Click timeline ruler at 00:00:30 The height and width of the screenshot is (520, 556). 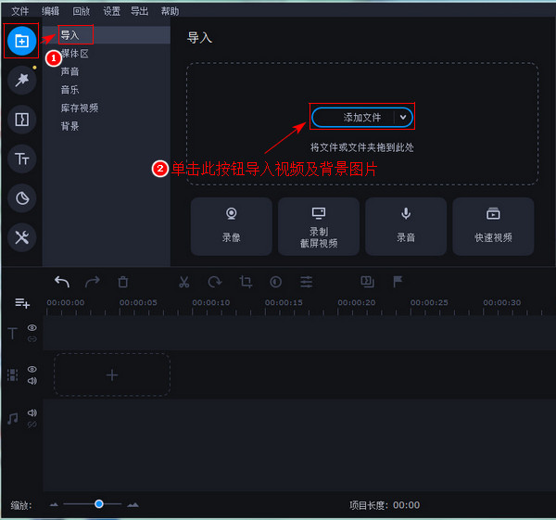click(502, 302)
